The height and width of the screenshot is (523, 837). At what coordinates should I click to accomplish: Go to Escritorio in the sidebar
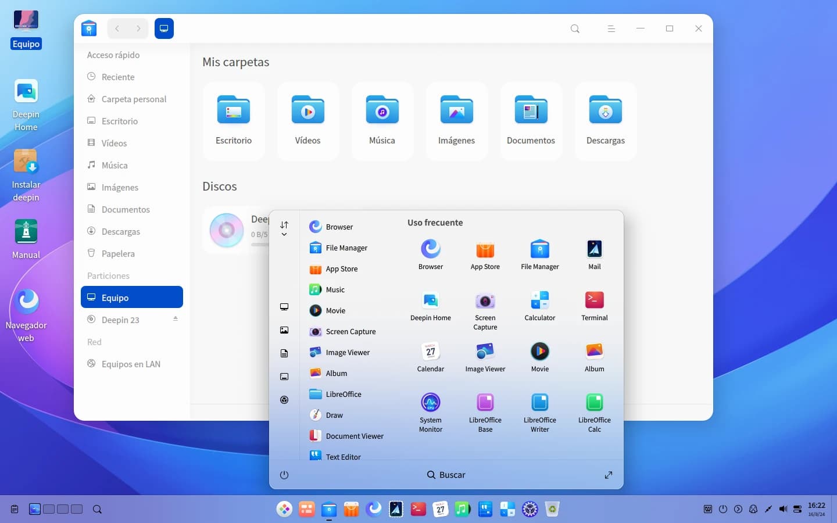click(132, 121)
